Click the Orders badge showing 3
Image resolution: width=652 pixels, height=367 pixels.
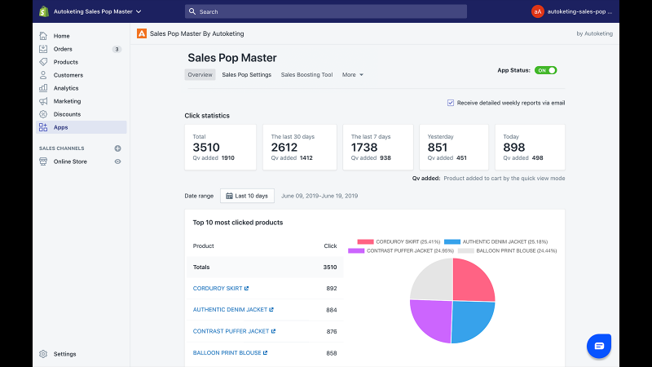pos(117,49)
